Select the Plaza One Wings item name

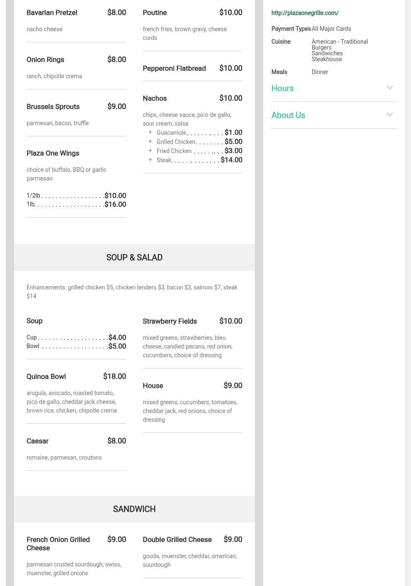tap(53, 153)
